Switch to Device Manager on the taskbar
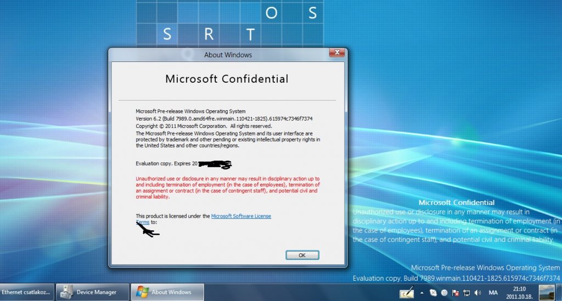Screen dimensions: 562x301 point(92,292)
